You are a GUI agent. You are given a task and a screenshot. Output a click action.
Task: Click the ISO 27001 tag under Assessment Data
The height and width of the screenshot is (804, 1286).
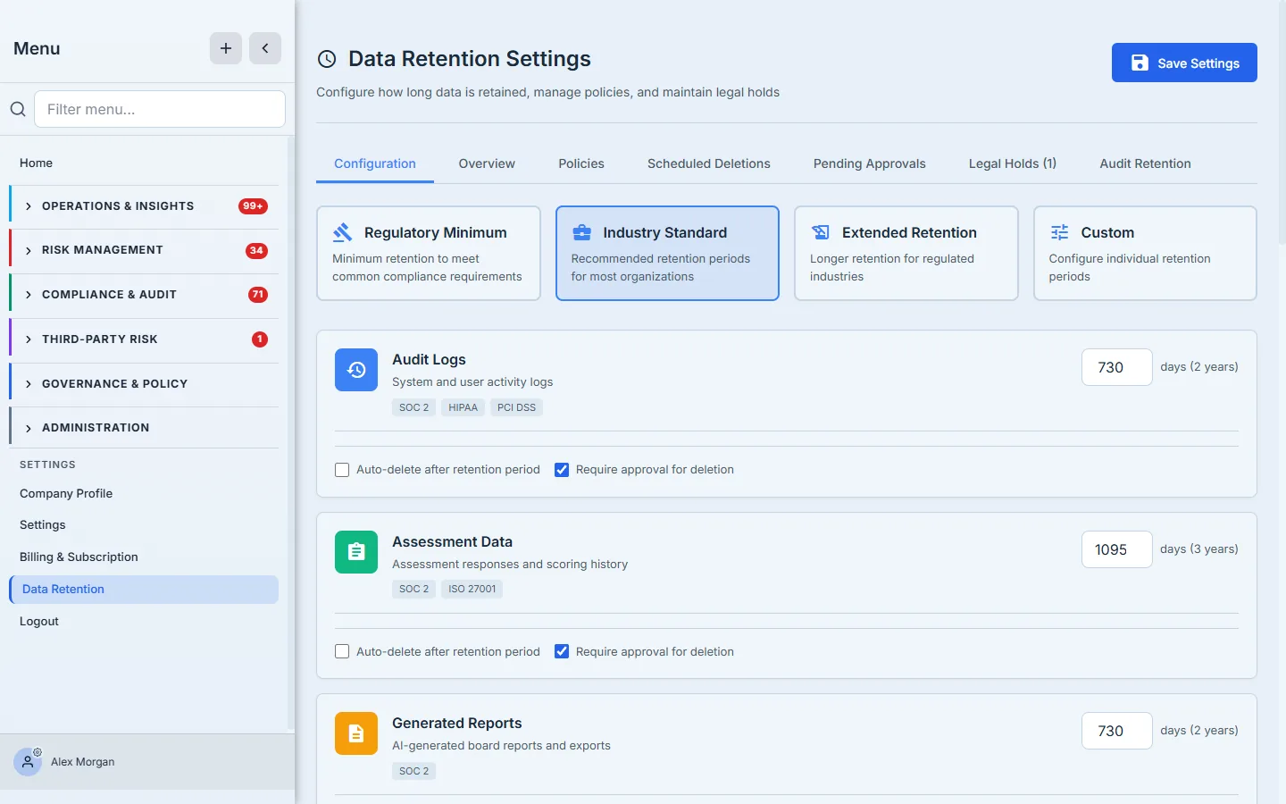click(472, 589)
